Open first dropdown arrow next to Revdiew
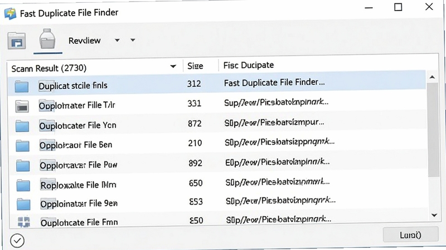Screen dimensions: 446x250 [x=117, y=40]
